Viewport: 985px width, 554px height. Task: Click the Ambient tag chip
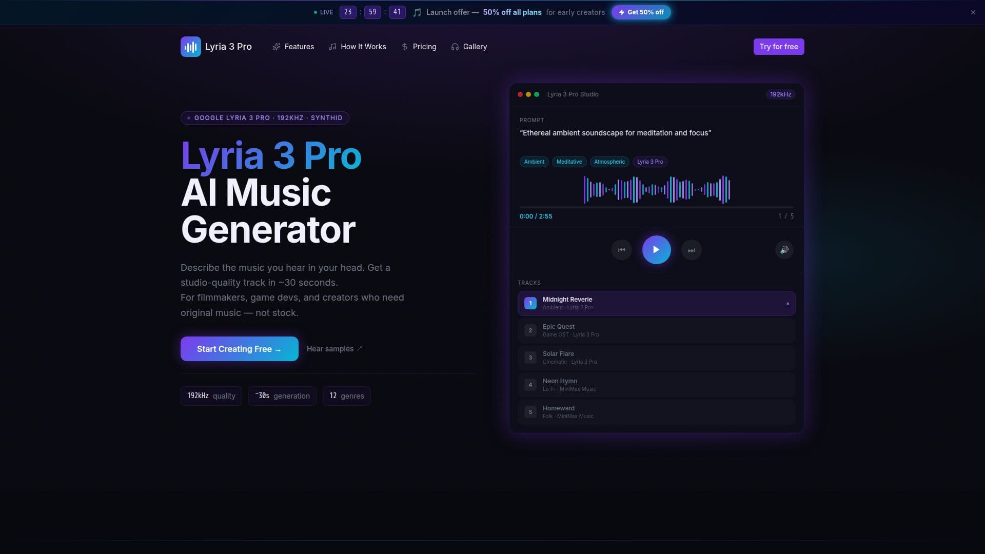tap(534, 162)
